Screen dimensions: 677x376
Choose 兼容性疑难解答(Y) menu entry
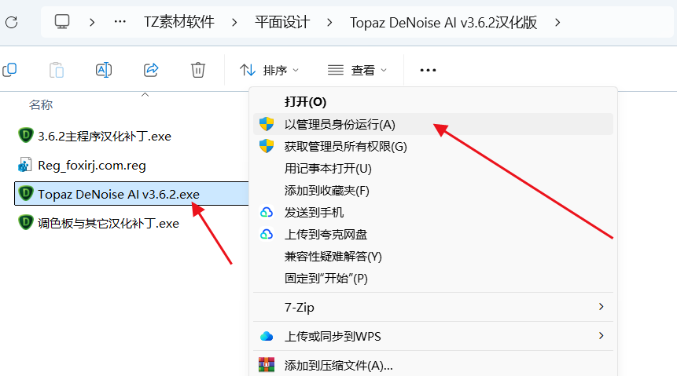(433, 257)
